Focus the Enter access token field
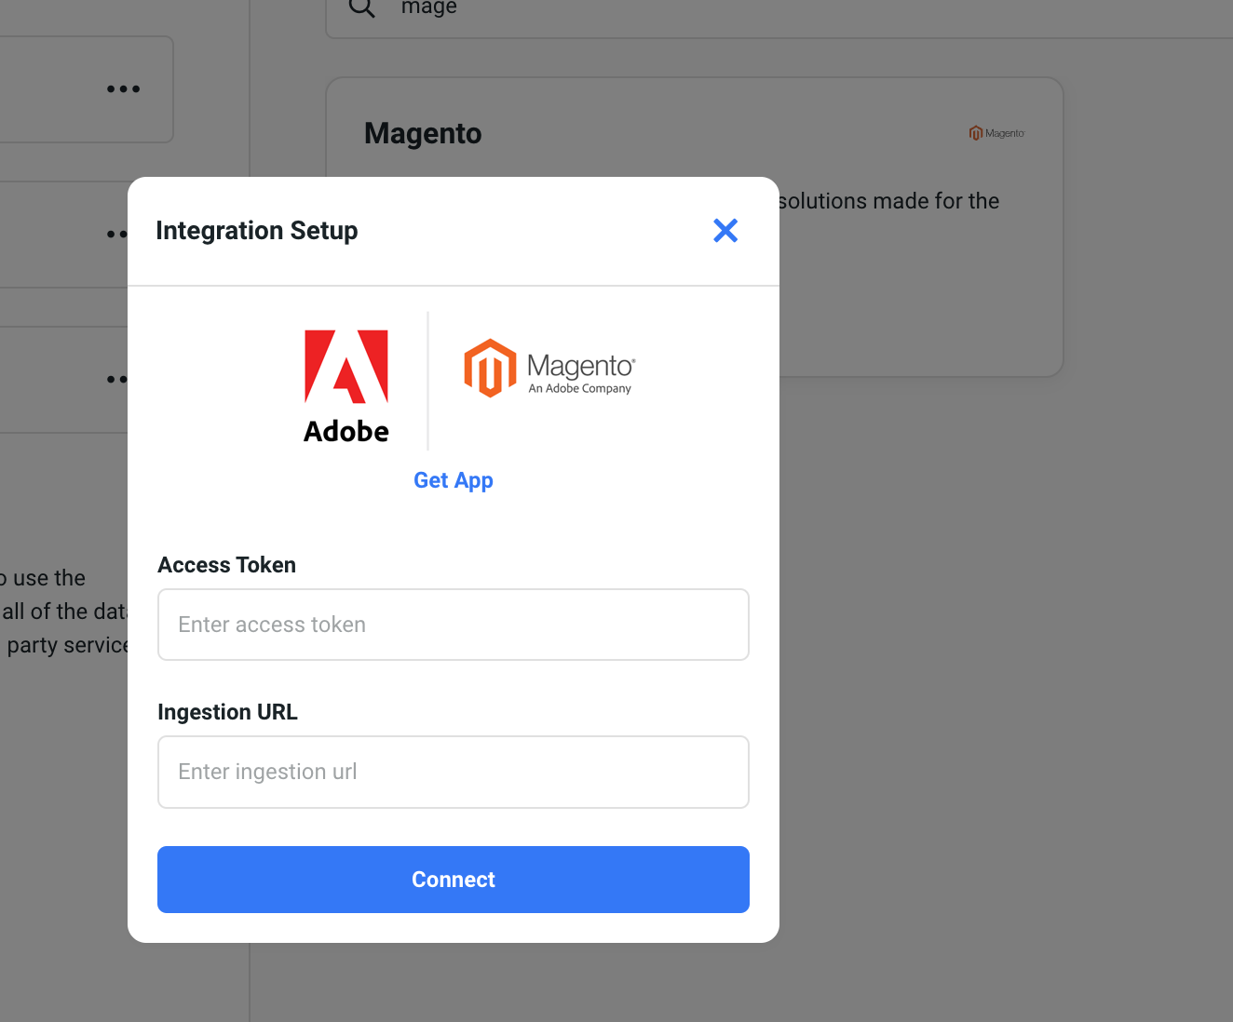This screenshot has height=1022, width=1233. click(454, 625)
